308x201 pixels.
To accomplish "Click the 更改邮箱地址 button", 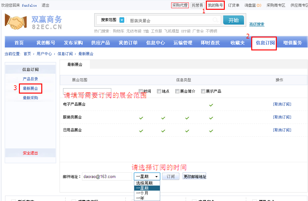I will pyautogui.click(x=195, y=177).
